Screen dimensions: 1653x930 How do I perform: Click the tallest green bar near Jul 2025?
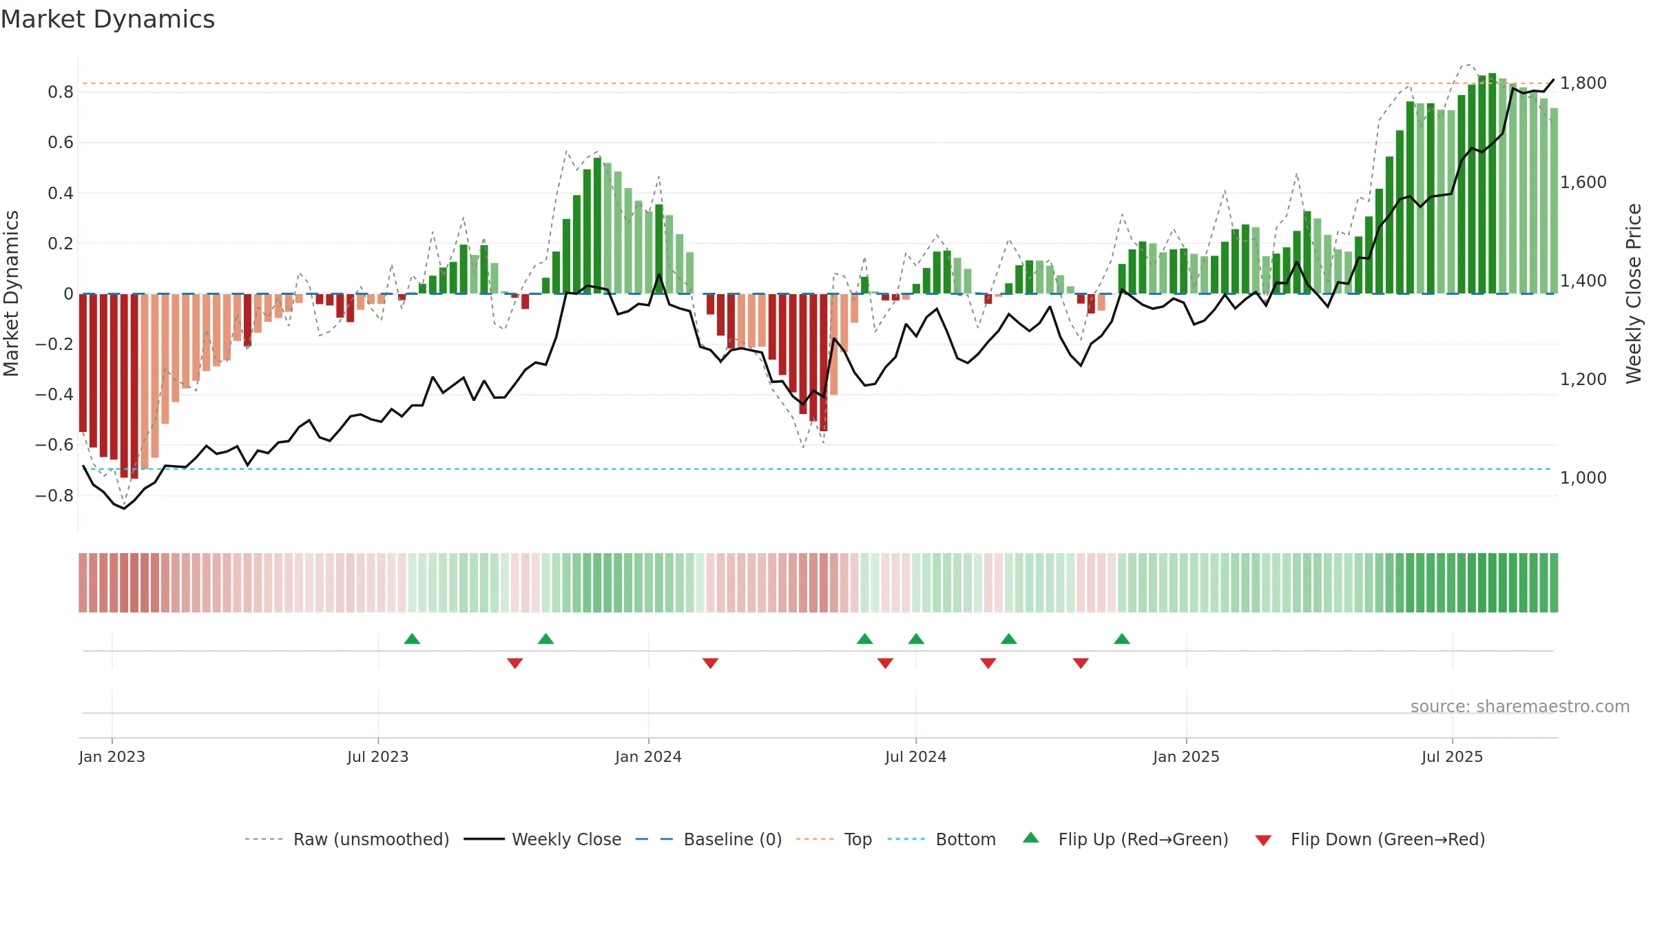pyautogui.click(x=1492, y=183)
